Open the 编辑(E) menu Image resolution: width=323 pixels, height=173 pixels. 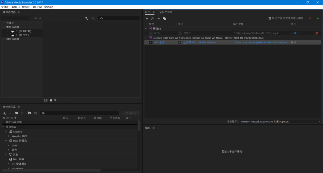coord(16,7)
